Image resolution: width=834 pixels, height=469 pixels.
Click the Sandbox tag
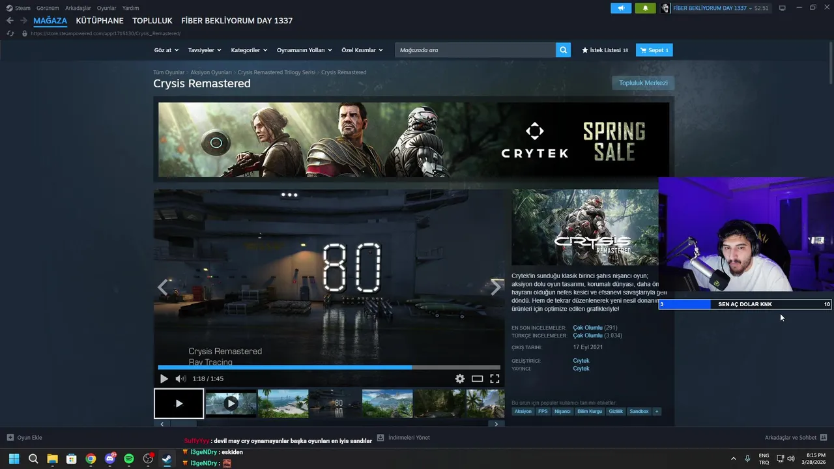[x=639, y=412]
